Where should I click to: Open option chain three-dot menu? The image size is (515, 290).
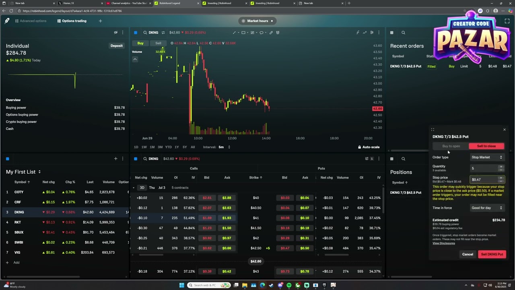pos(379,159)
